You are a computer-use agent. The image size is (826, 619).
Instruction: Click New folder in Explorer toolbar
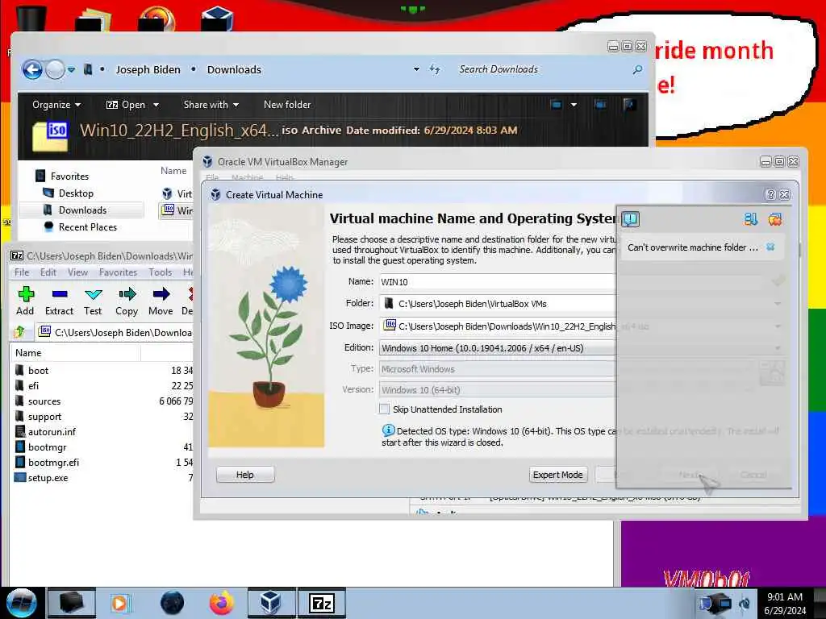(287, 105)
